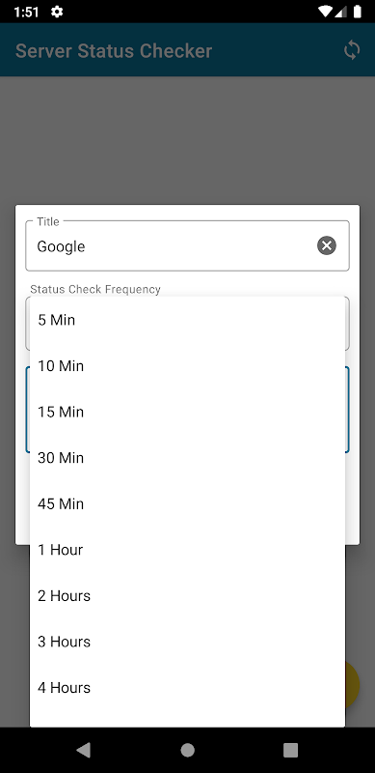Tap the Wi-Fi signal icon
Viewport: 375px width, 773px height.
[x=325, y=12]
